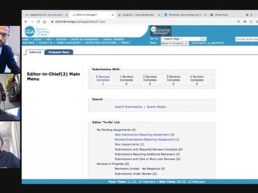Click the 0 Reviews Complete link
This screenshot has height=193, width=258.
(x=103, y=78)
